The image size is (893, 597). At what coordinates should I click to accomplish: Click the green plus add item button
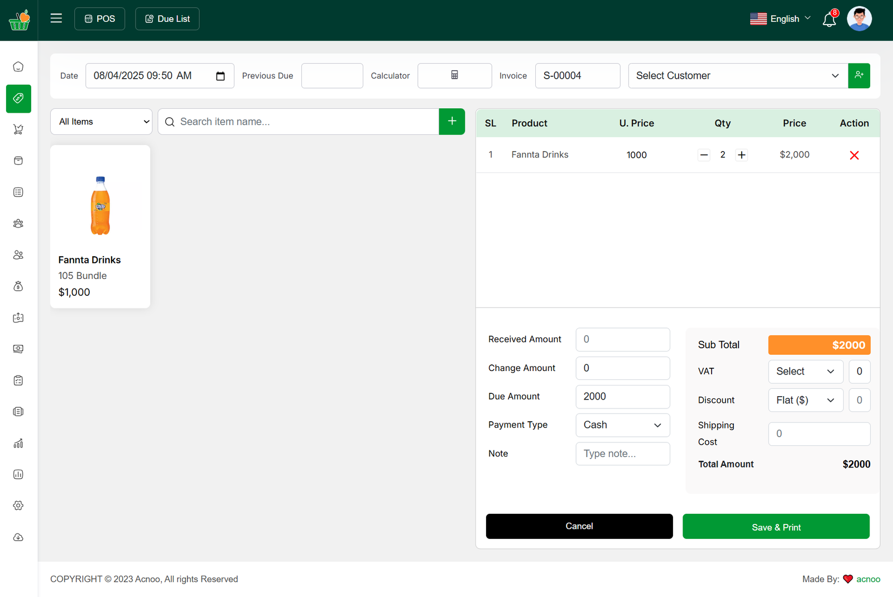click(x=452, y=122)
